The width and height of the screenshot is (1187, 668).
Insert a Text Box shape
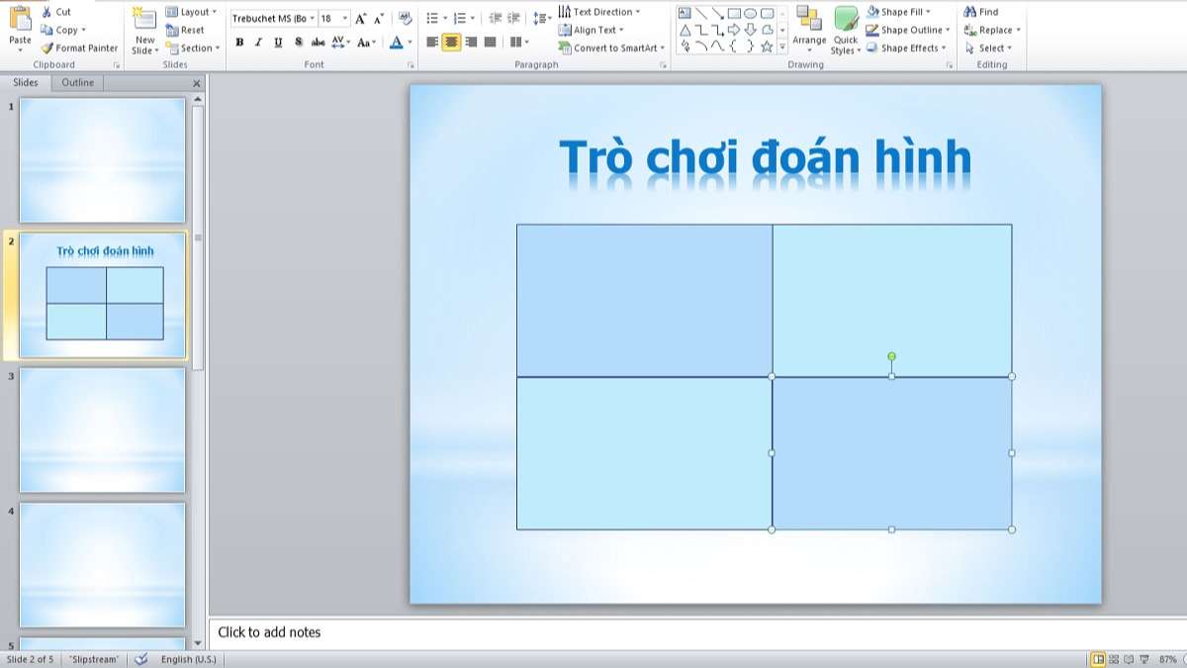(685, 13)
